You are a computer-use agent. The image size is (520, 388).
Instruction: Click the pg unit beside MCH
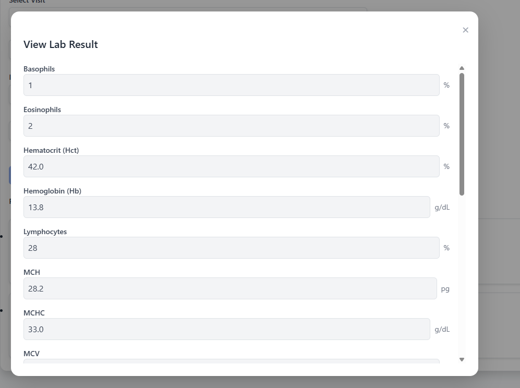(x=445, y=288)
